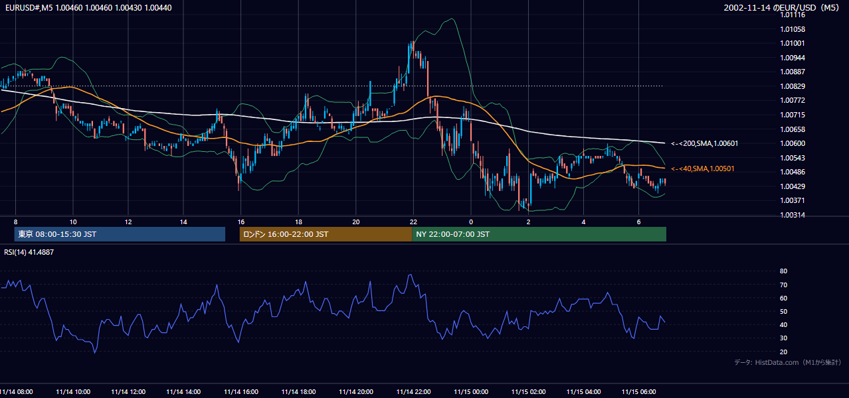849x398 pixels.
Task: Click price level 1.01001 on axis
Action: click(x=793, y=43)
